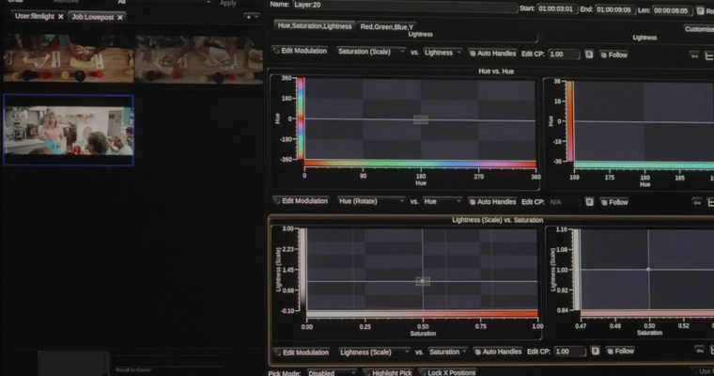This screenshot has height=376, width=714.
Task: Edit CP value in Saturation (Scale) row
Action: click(564, 55)
